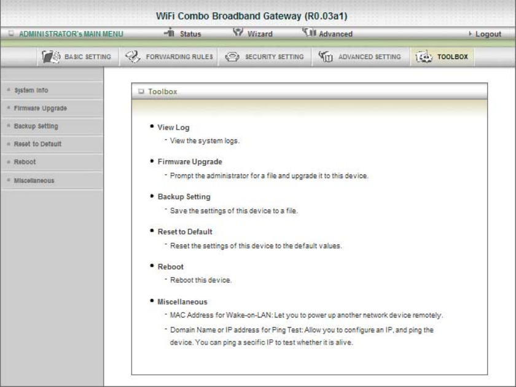Click the 'MAC Address for Wake-on-LAN' description
This screenshot has width=516, height=387.
307,315
